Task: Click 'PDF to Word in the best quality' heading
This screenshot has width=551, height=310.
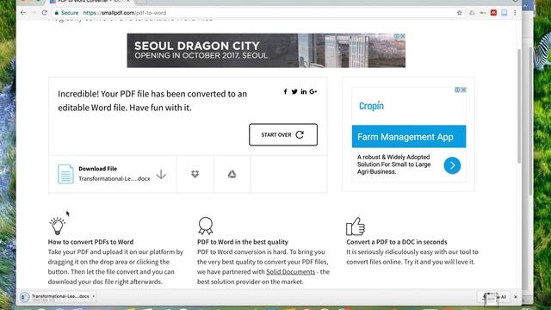Action: [243, 242]
